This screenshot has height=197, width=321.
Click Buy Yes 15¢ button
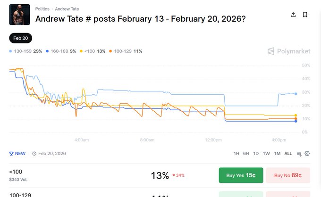click(241, 175)
